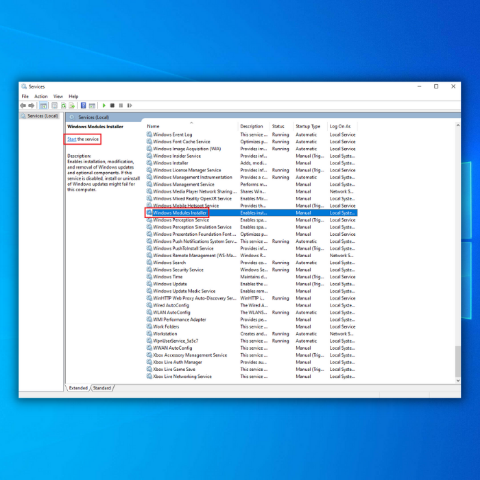The image size is (480, 480).
Task: Select Windows Mobile Hotspot Service
Action: 252,206
